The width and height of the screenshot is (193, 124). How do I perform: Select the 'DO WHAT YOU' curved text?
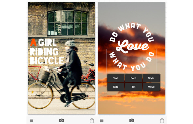(132, 32)
